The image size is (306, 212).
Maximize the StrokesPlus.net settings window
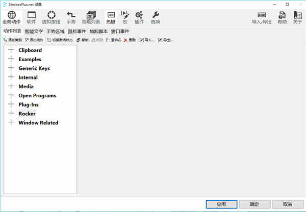287,4
